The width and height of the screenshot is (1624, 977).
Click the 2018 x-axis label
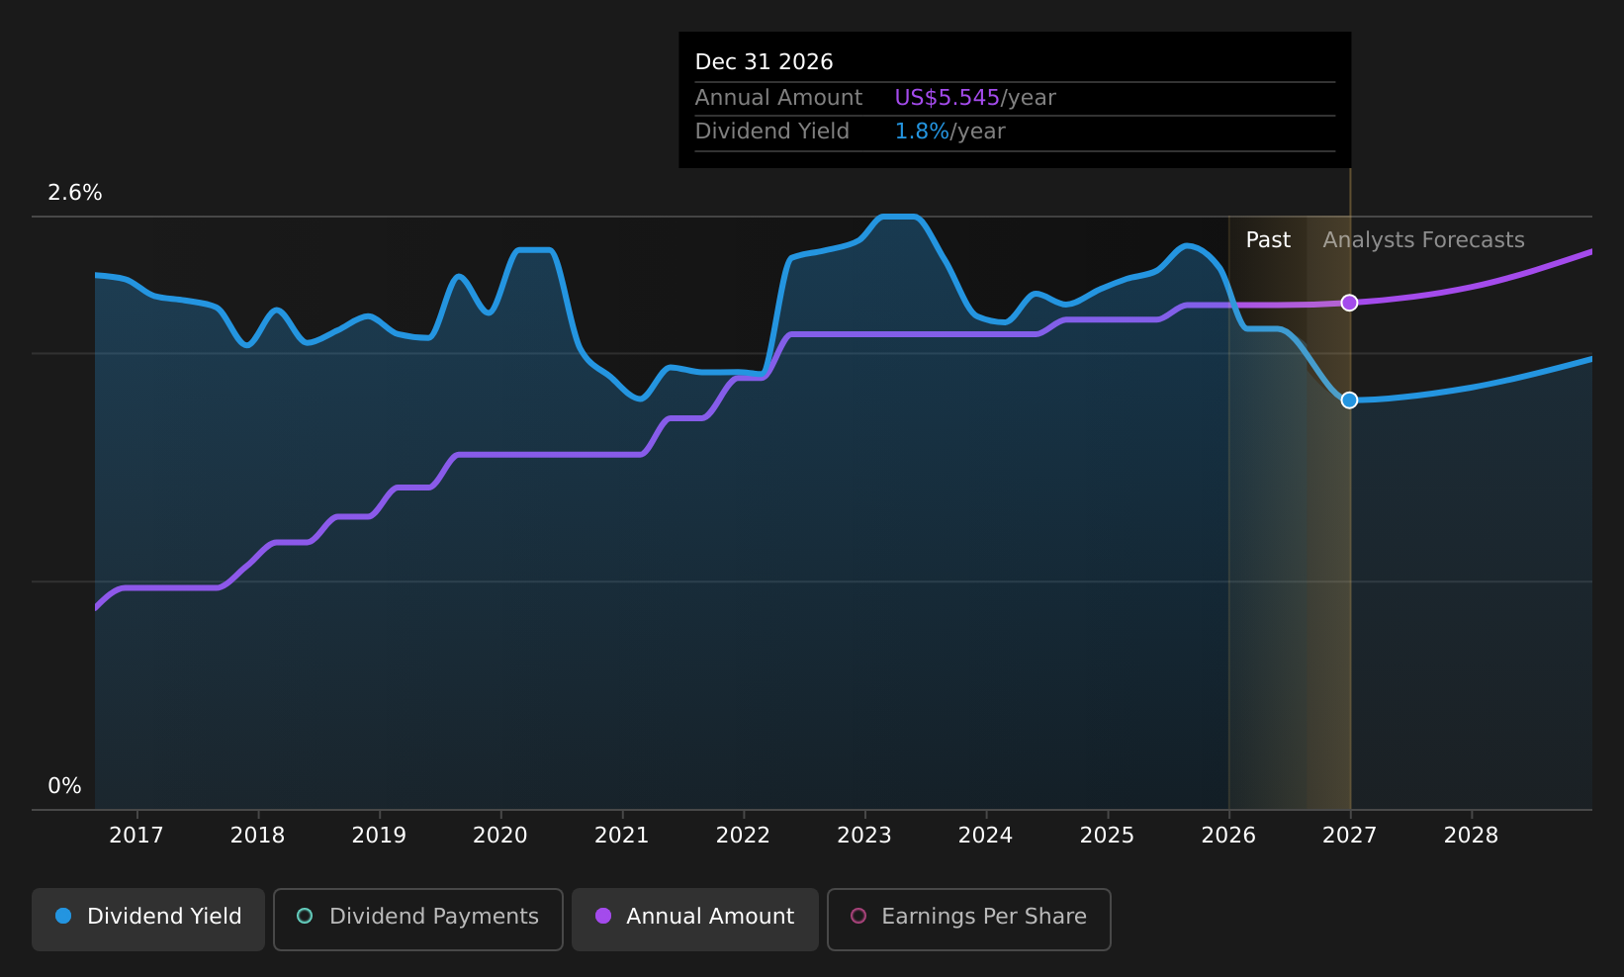pos(258,836)
